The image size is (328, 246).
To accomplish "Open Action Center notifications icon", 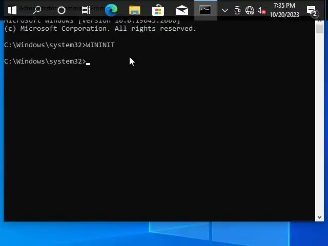I will coord(313,10).
